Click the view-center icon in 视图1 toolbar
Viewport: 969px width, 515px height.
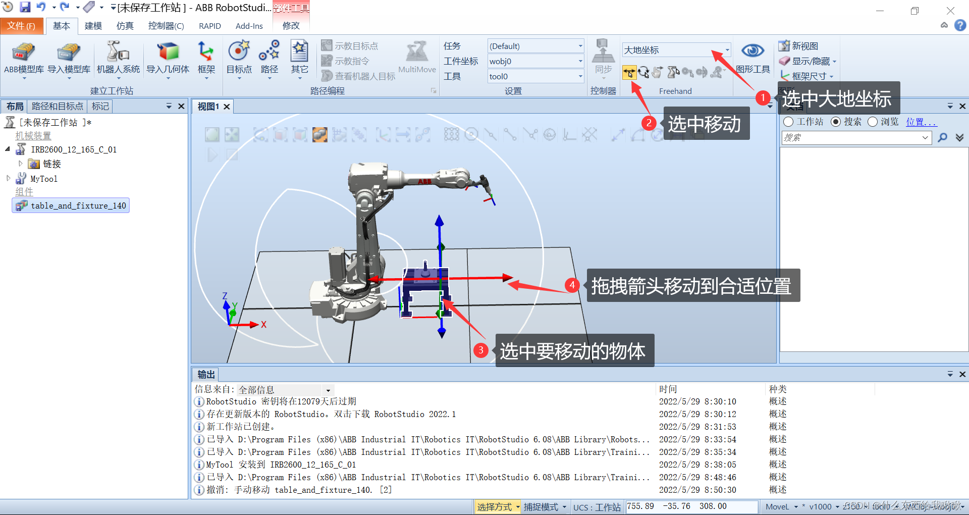click(232, 134)
